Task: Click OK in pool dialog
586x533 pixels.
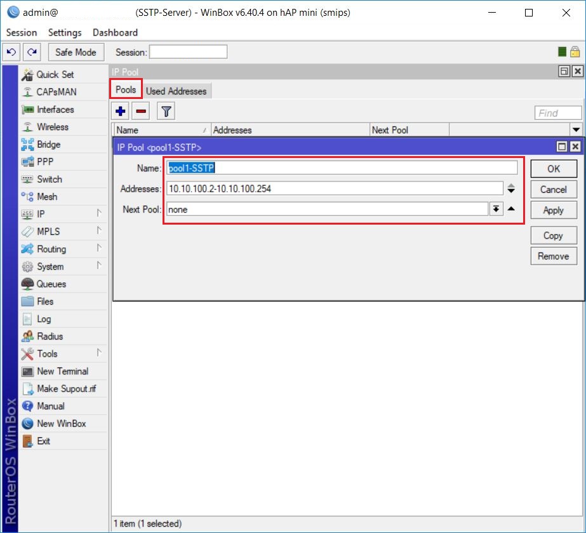Action: pos(554,169)
